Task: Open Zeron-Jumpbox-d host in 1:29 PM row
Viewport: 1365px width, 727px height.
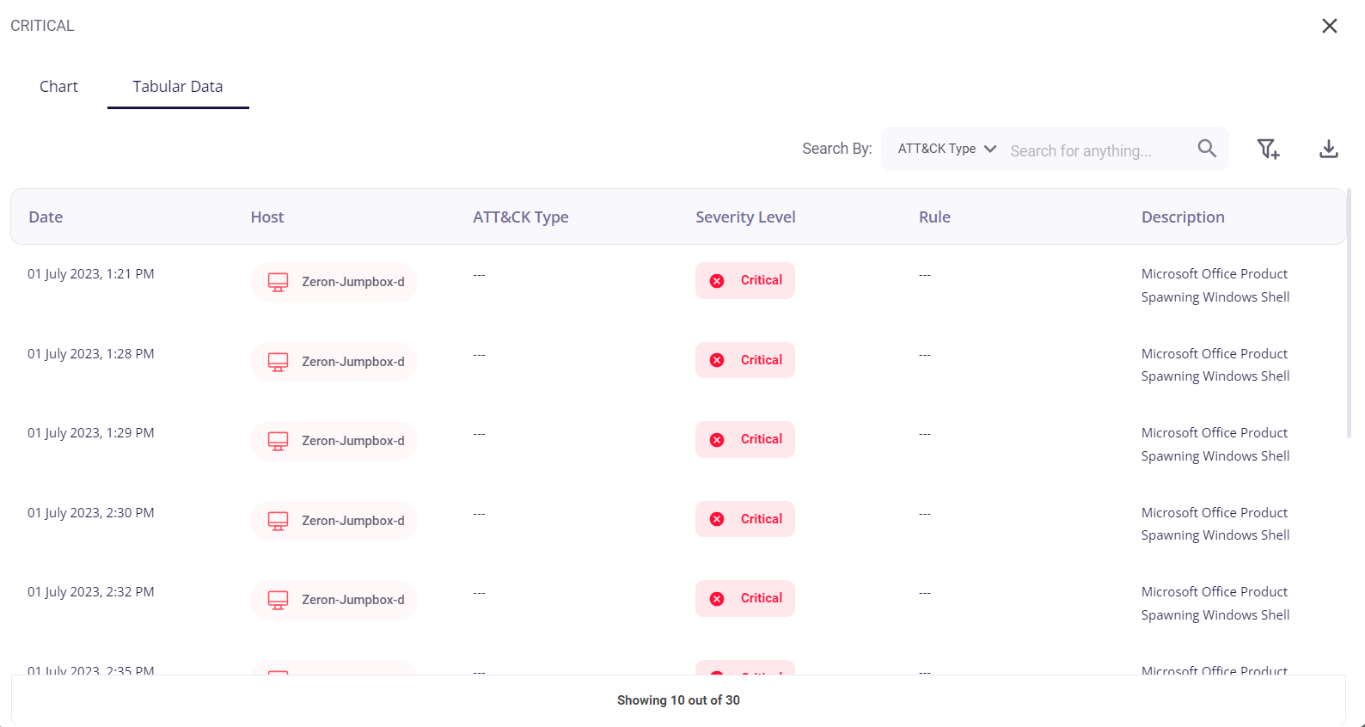Action: [334, 441]
